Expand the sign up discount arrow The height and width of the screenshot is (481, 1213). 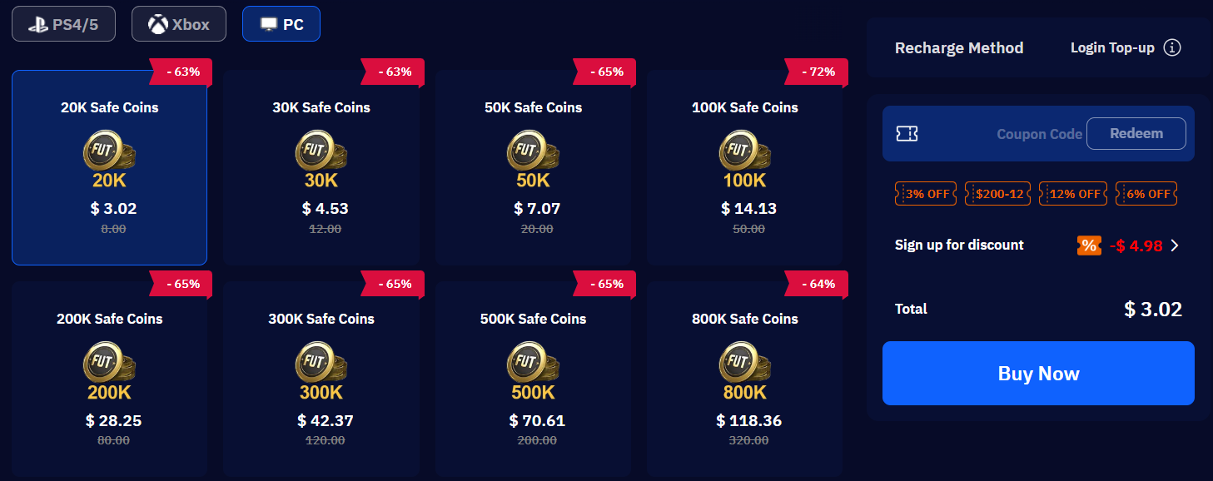[x=1175, y=245]
